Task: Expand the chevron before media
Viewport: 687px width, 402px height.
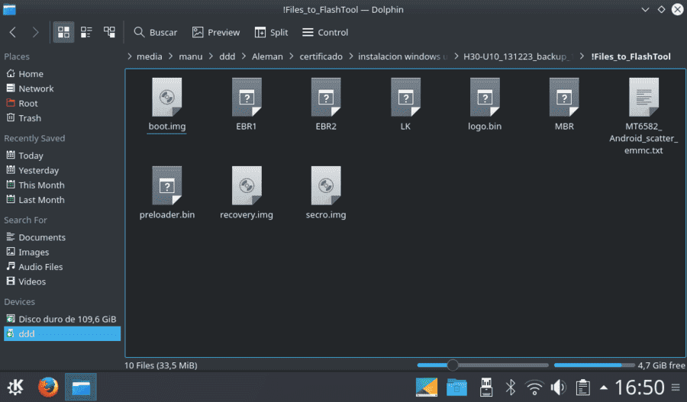Action: click(x=130, y=56)
